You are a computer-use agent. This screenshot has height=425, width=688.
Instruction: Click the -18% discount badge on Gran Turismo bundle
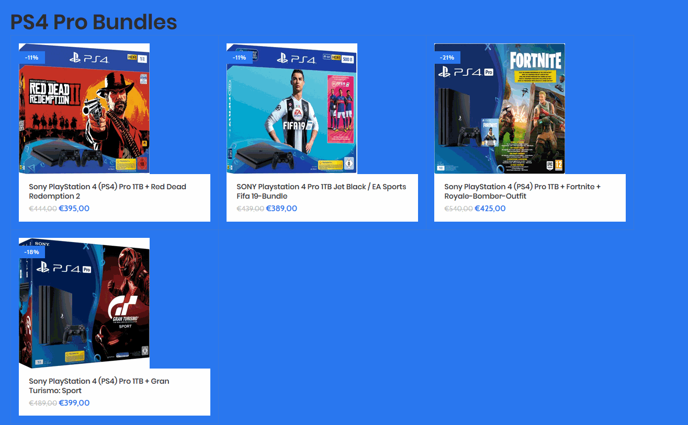[x=32, y=252]
